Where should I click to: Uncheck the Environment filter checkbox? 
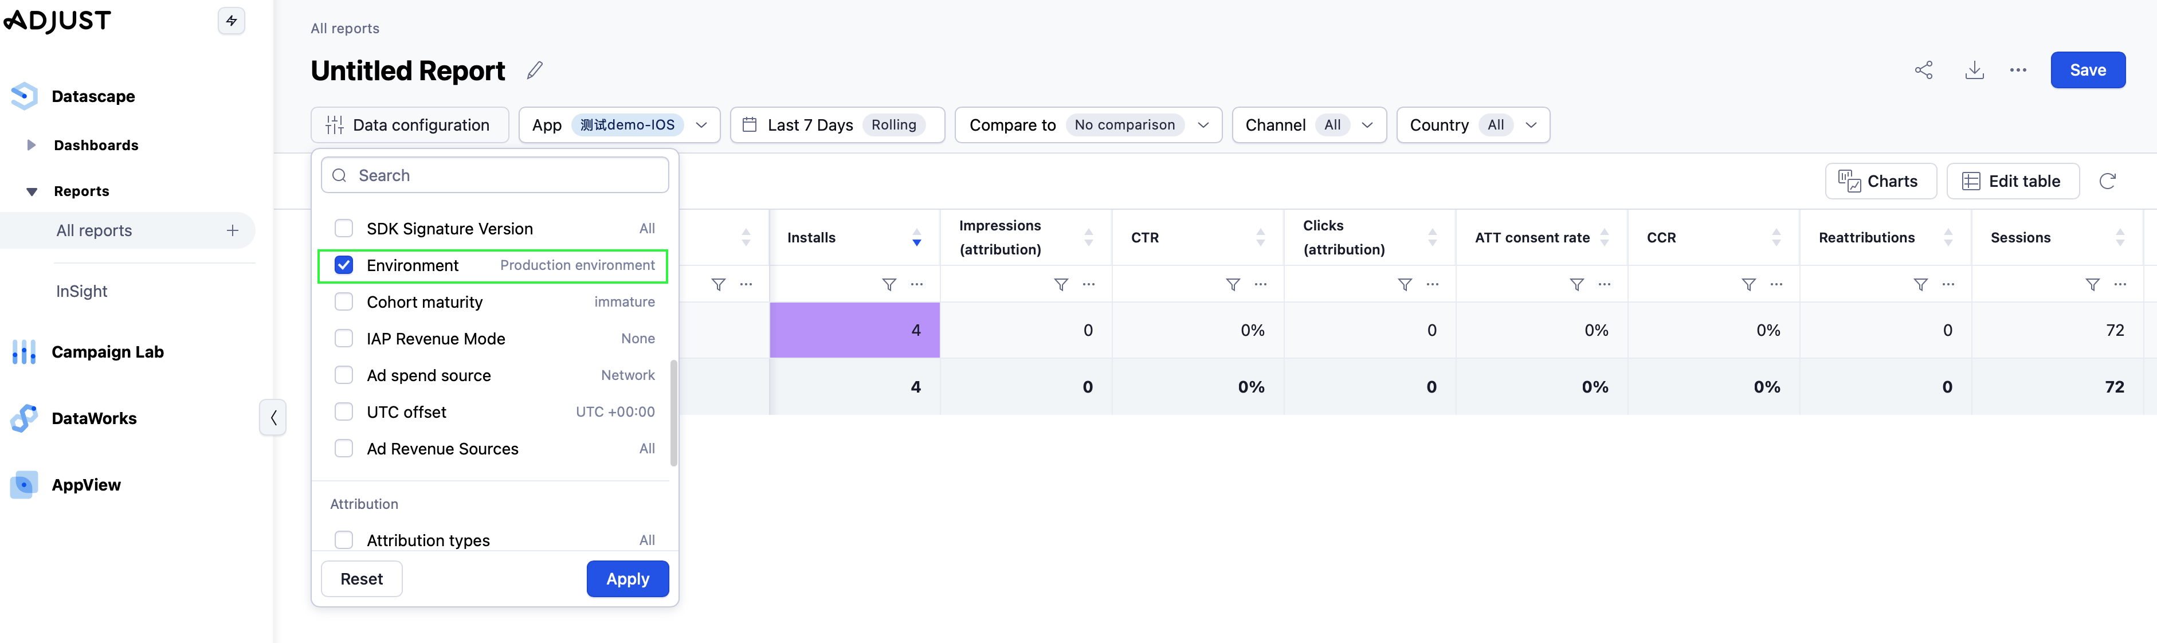(343, 265)
